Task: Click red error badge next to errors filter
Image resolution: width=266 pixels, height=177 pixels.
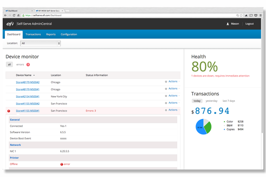Action: click(x=28, y=65)
